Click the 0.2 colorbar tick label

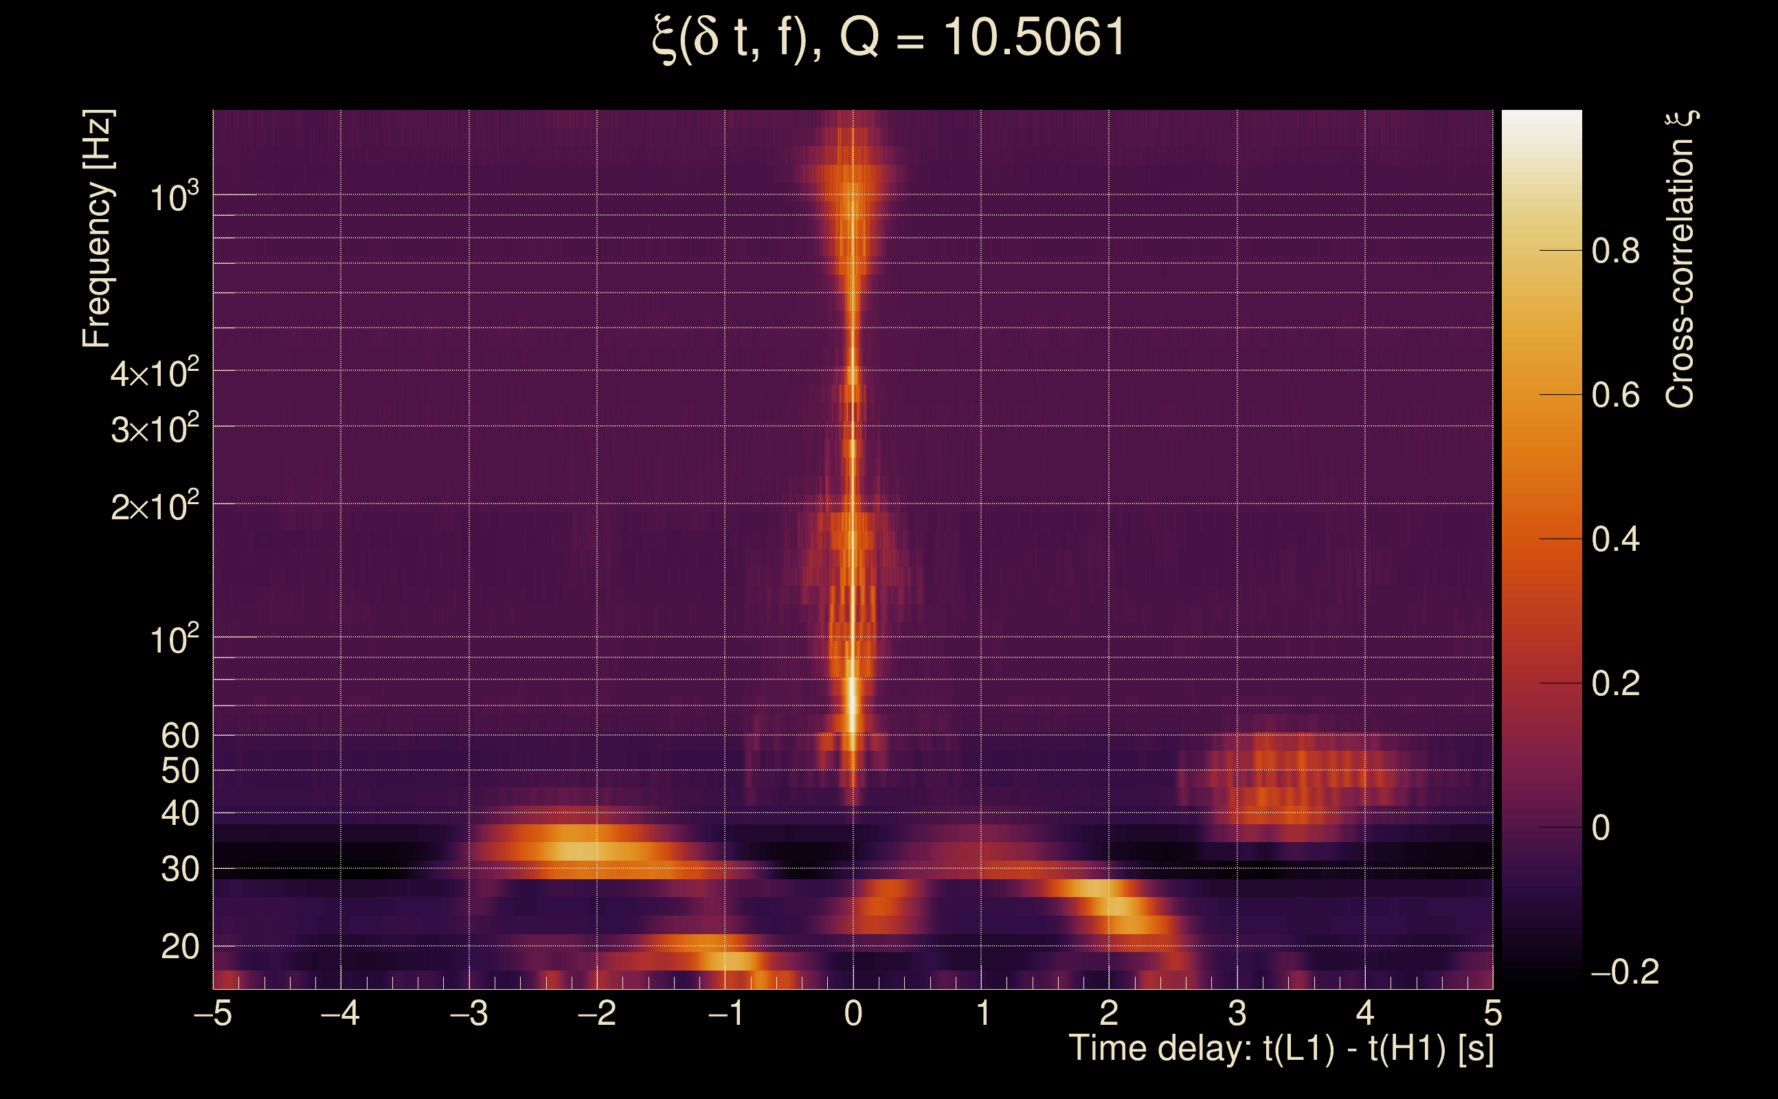1615,683
